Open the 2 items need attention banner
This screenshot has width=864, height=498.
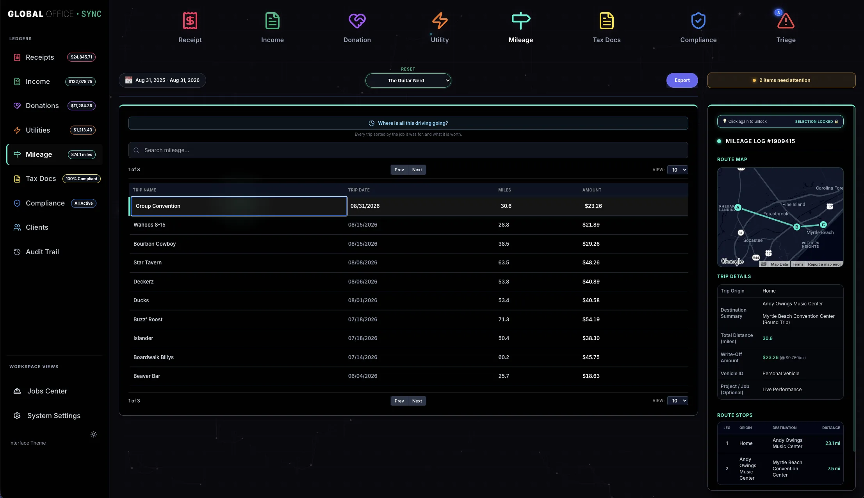(x=781, y=80)
